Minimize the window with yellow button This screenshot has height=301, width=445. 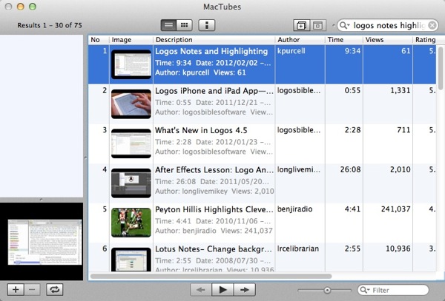[21, 7]
